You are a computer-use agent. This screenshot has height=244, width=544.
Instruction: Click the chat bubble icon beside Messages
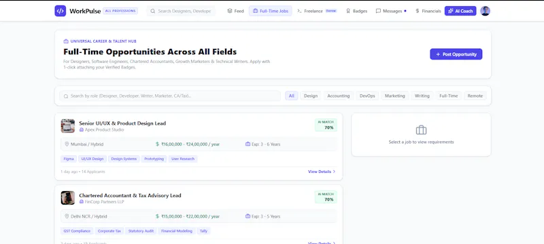pyautogui.click(x=378, y=11)
